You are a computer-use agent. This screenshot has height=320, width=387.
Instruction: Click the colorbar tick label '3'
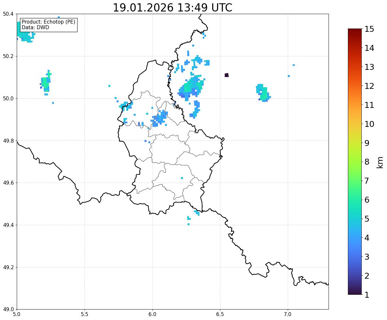click(x=367, y=257)
